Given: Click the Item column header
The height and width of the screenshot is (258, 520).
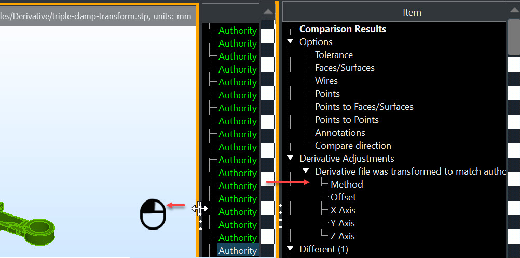Looking at the screenshot, I should [412, 12].
